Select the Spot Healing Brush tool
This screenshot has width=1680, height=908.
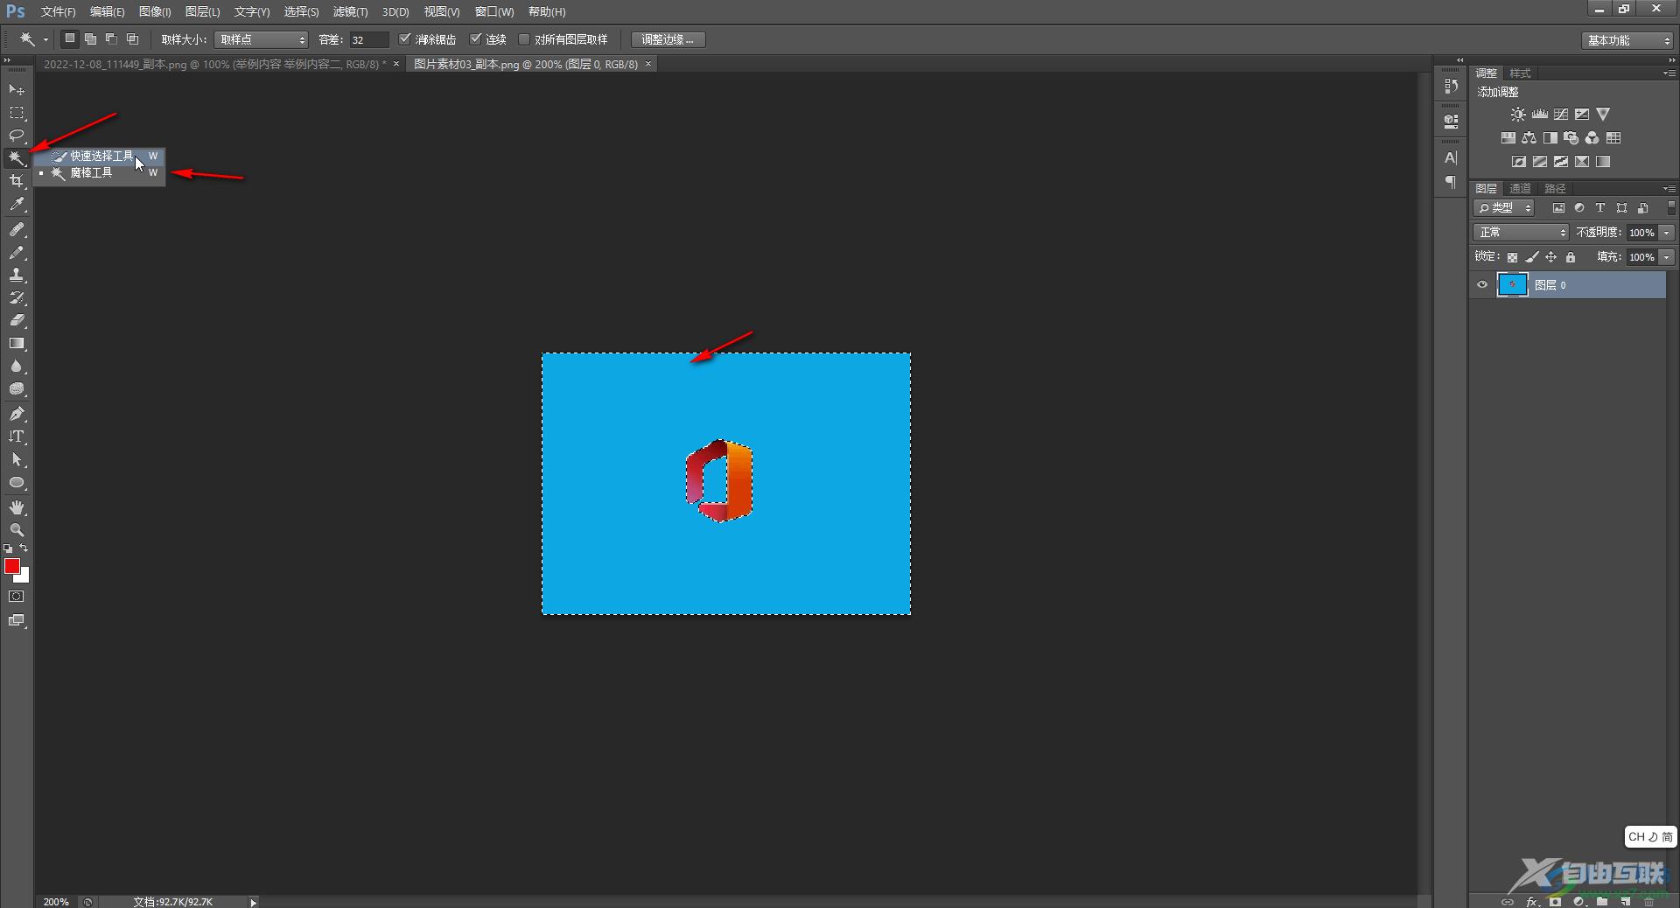click(x=17, y=229)
